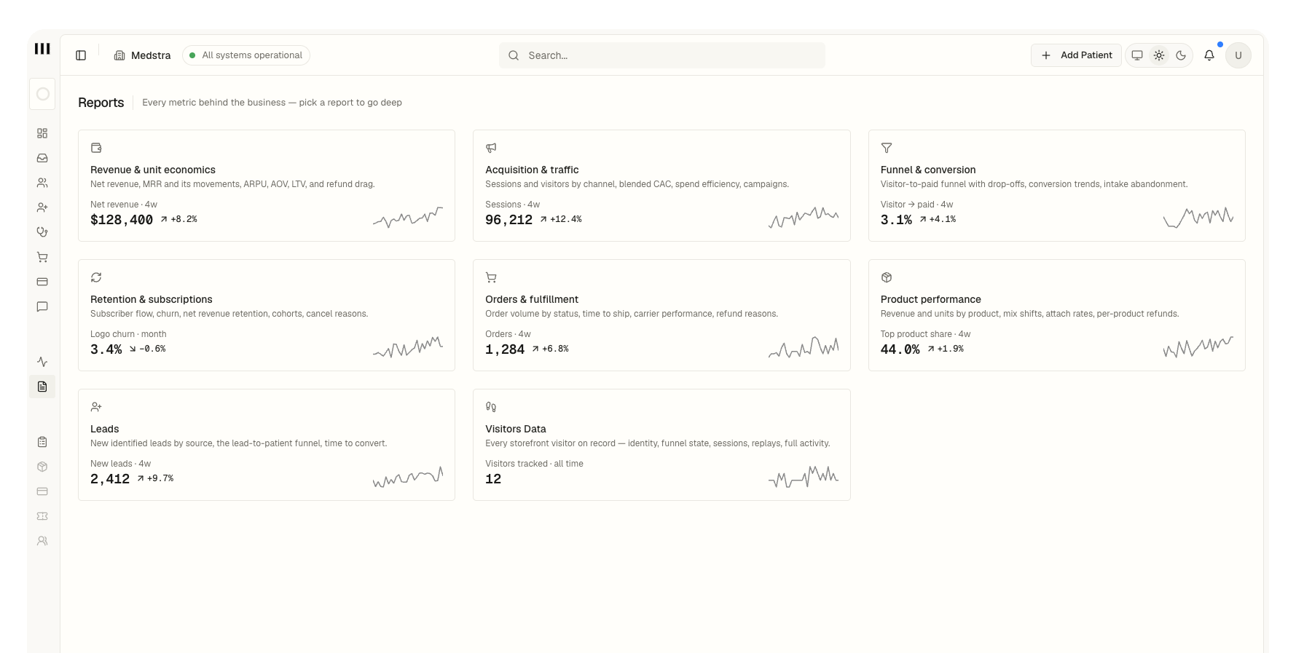Select the highlighted Reports document icon in the sidebar
The image size is (1296, 653).
[42, 387]
